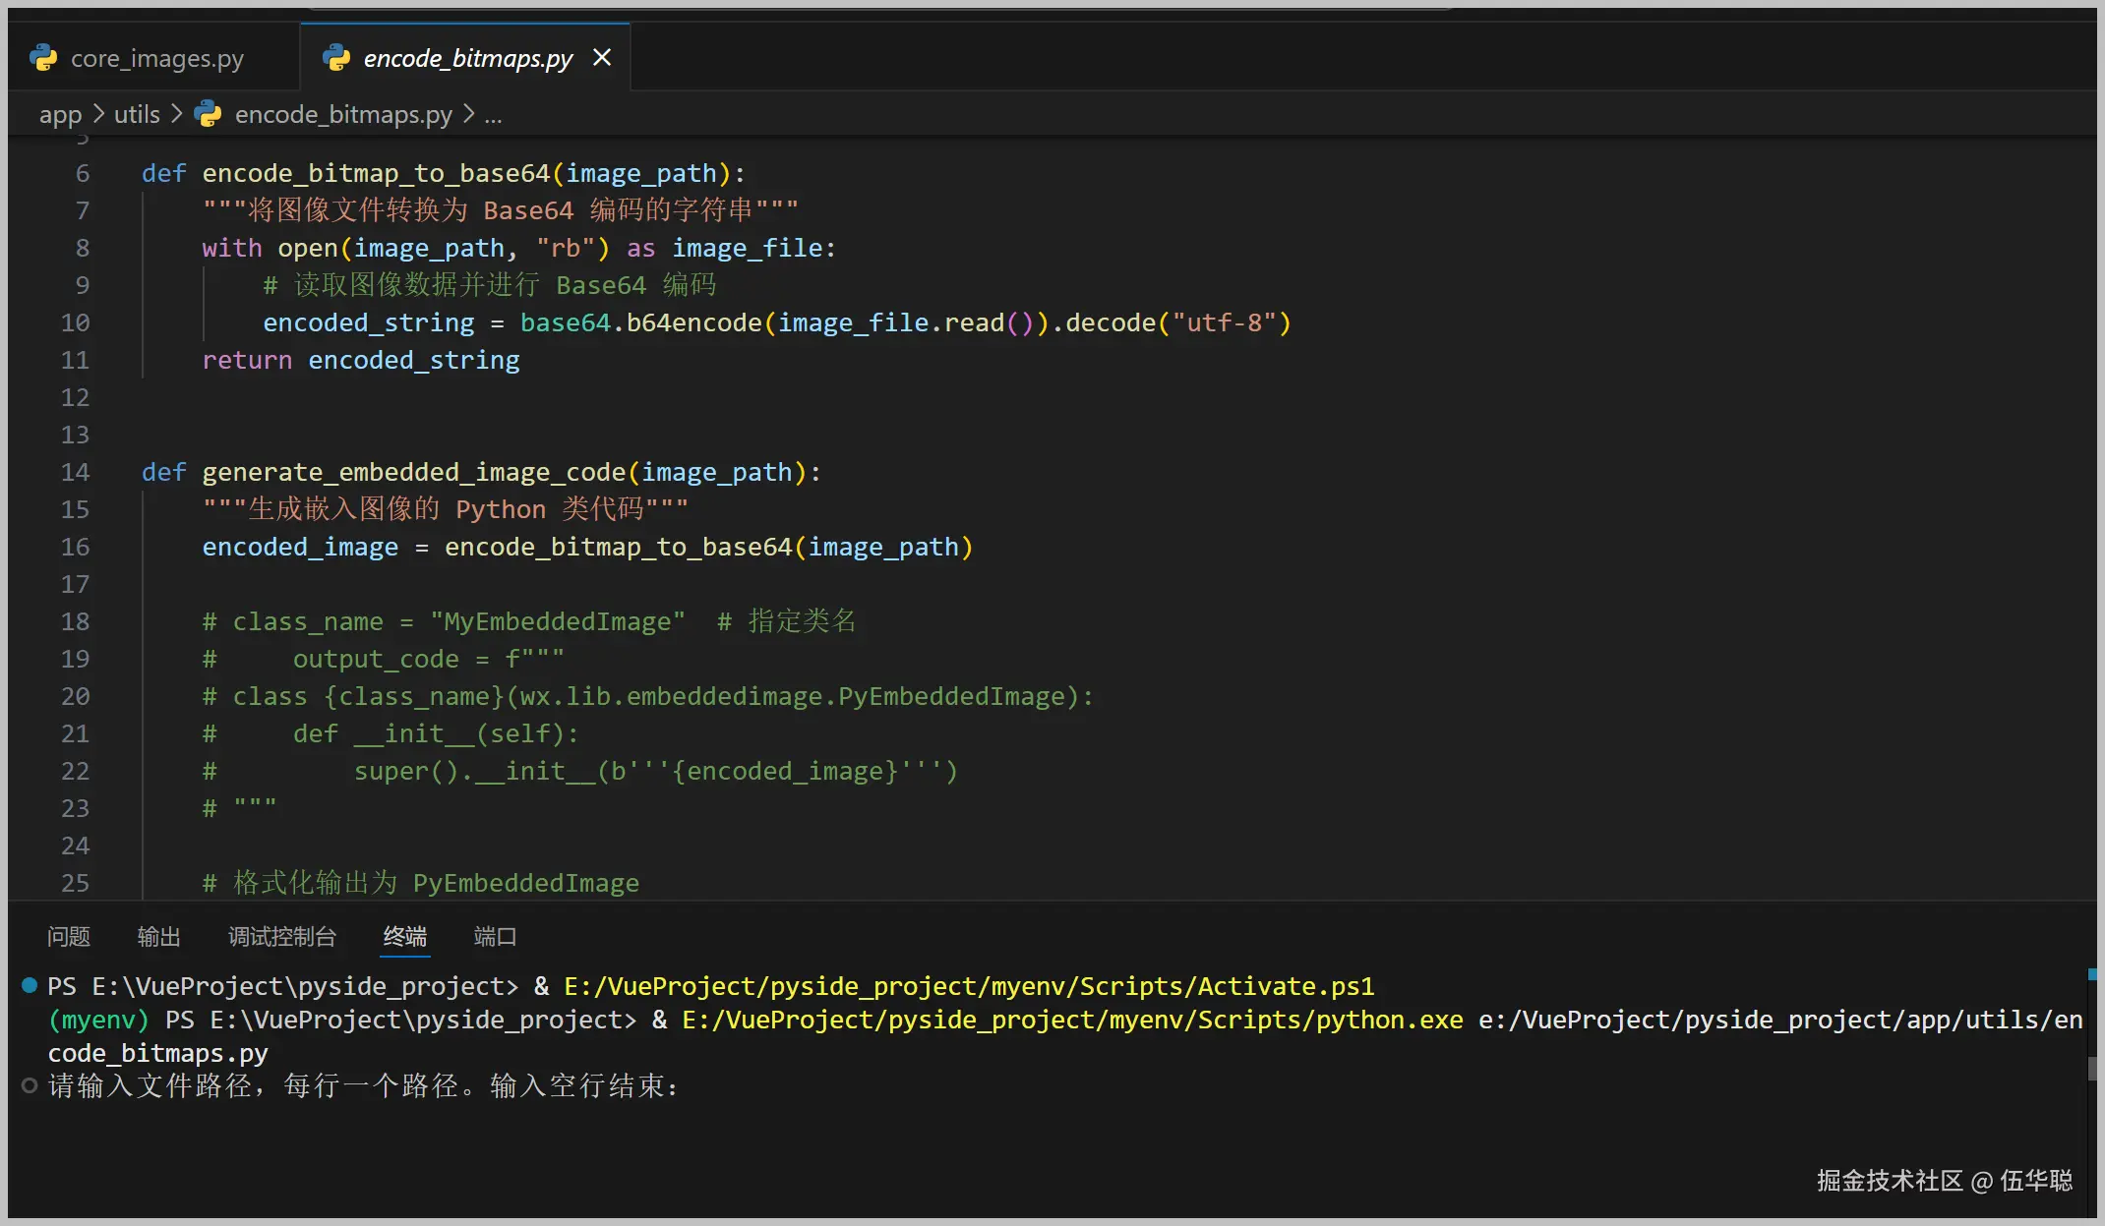Screen dimensions: 2105x1226
Task: Switch to the 输出 panel tab
Action: 158,936
